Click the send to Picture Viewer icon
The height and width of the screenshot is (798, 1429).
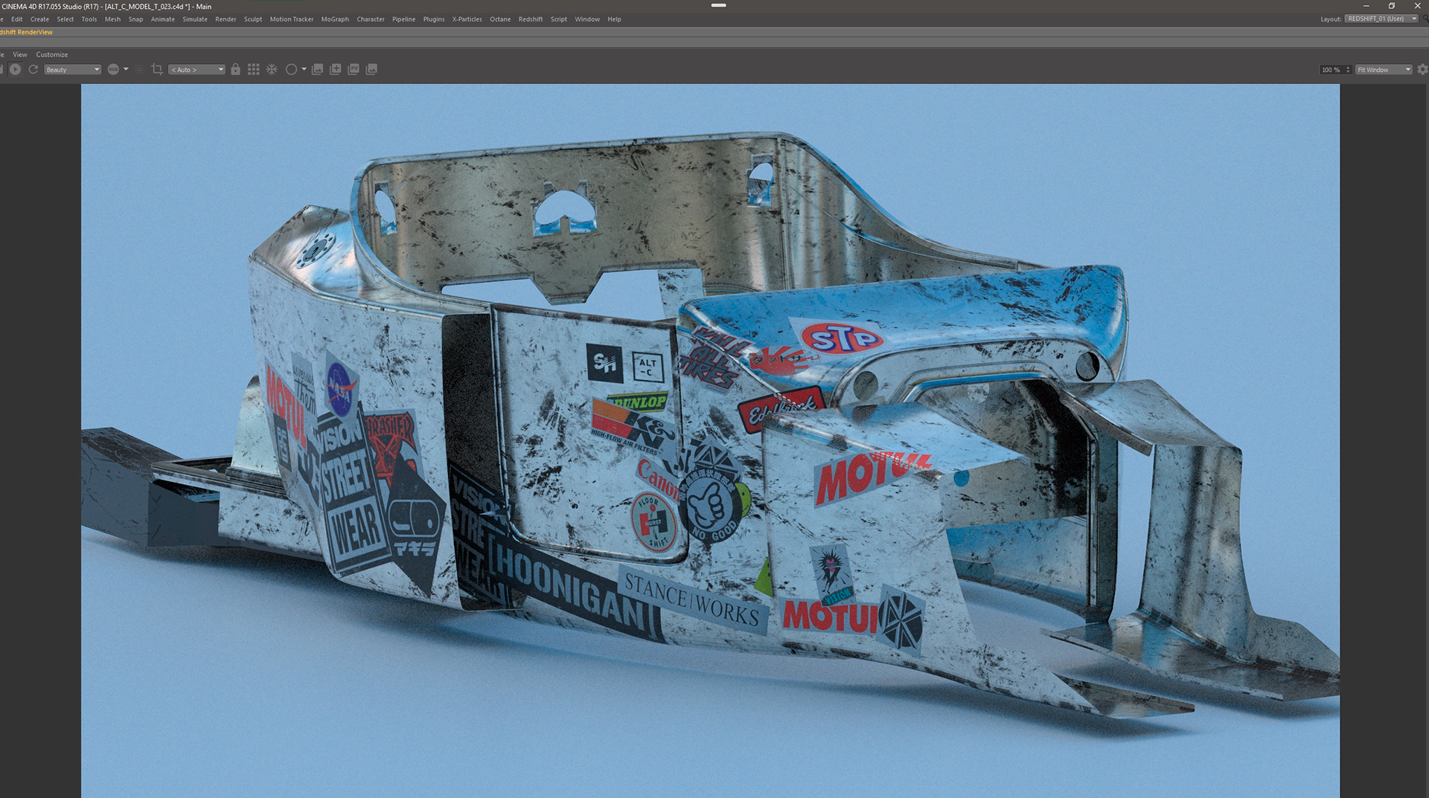pos(354,69)
